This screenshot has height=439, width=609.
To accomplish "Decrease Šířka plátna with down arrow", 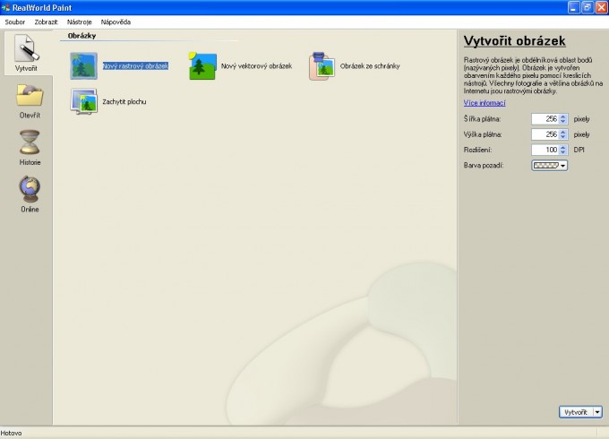I will [563, 122].
